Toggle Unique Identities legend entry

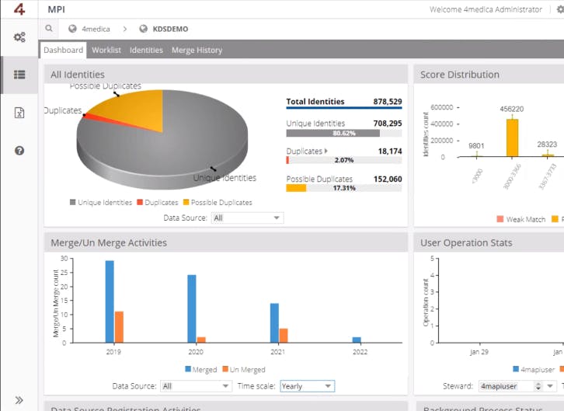(x=101, y=203)
